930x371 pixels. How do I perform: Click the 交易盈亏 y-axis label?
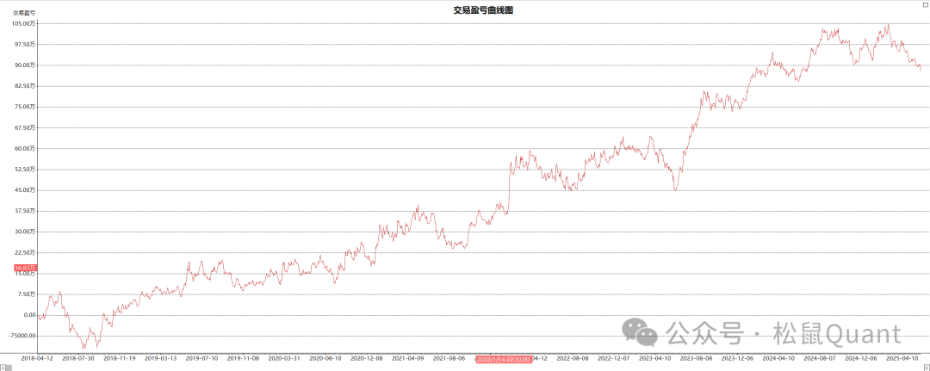pos(23,13)
